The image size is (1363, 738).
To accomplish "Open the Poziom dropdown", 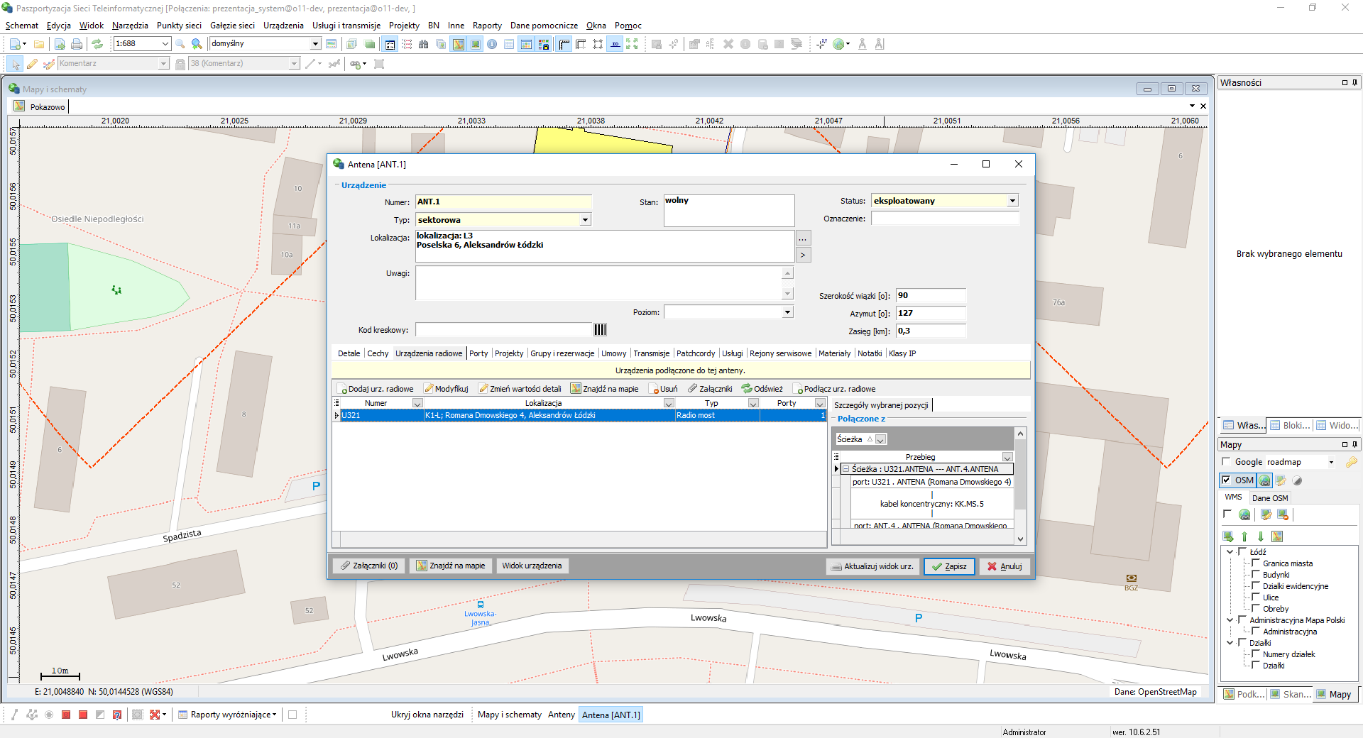I will click(x=787, y=312).
